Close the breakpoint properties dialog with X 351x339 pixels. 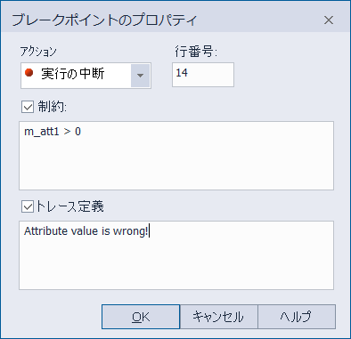(329, 20)
